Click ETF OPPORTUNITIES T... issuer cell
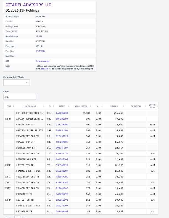This screenshot has width=169, height=218. pos(30,113)
